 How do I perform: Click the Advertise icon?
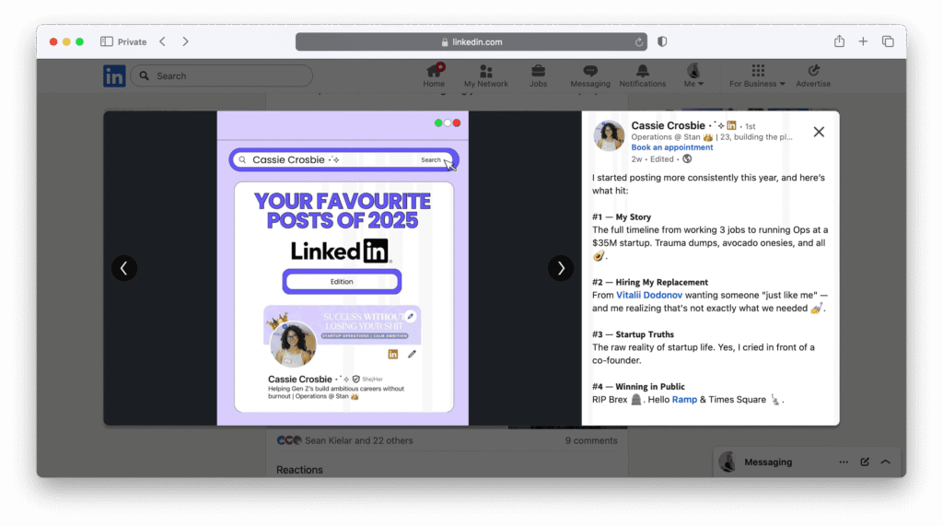tap(812, 72)
